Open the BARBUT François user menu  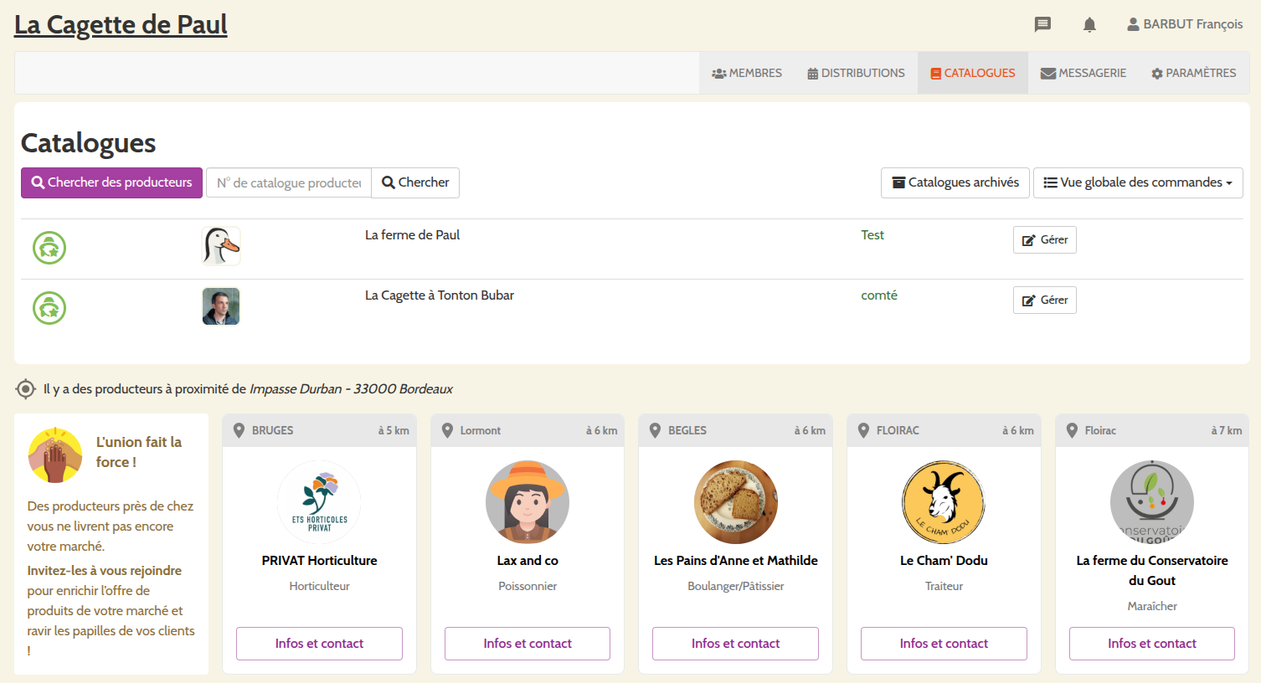(1184, 24)
